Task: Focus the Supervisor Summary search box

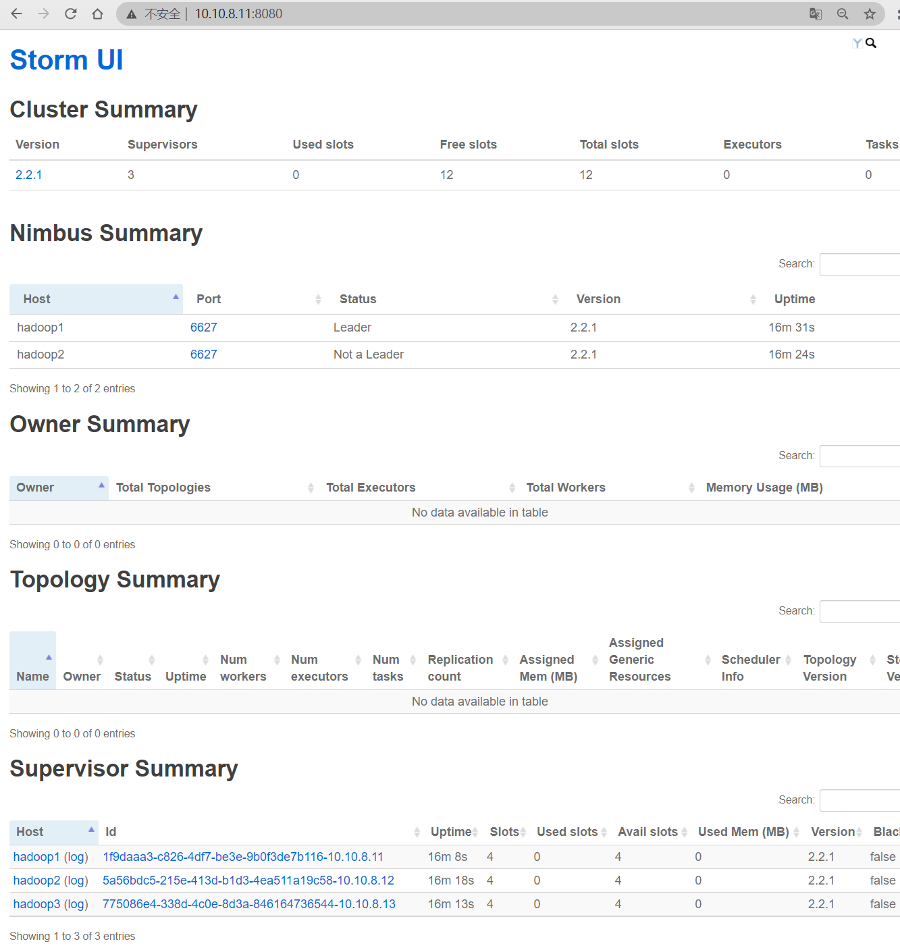Action: click(x=859, y=800)
